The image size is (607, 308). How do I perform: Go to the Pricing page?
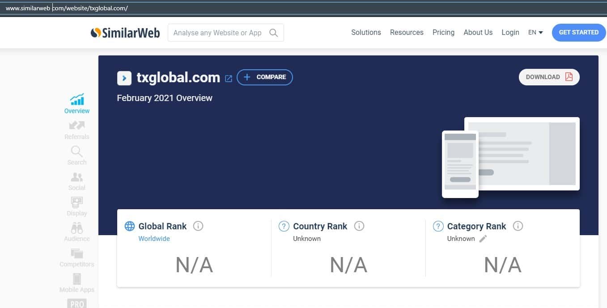tap(443, 32)
